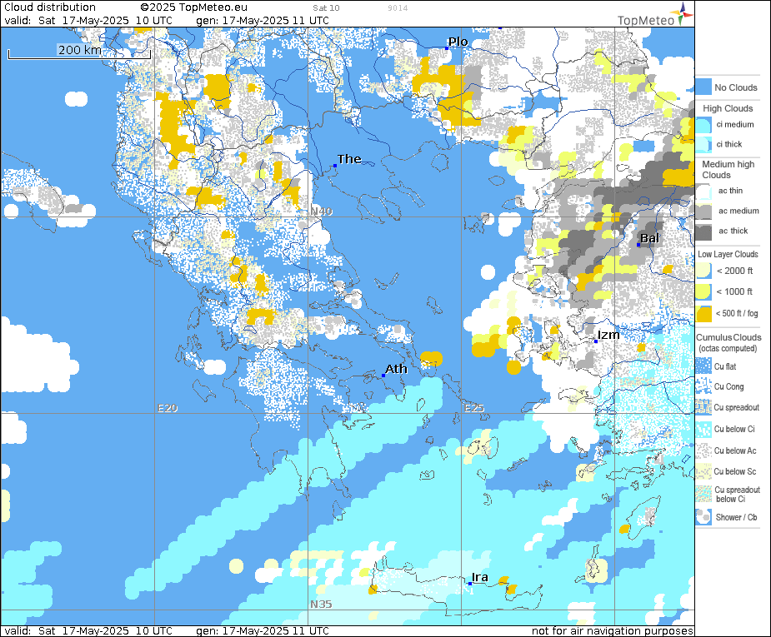Click the 'Cumulus Clouds' legend heading
Viewport: 771px width, 637px height.
point(728,337)
